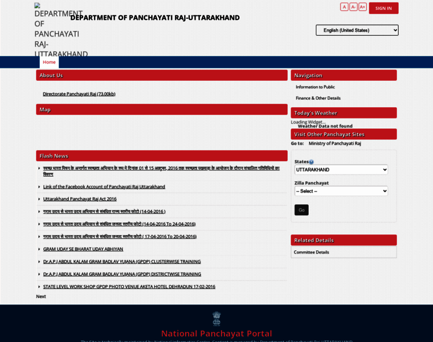Click the States help question-mark icon
Image resolution: width=433 pixels, height=342 pixels.
(311, 162)
